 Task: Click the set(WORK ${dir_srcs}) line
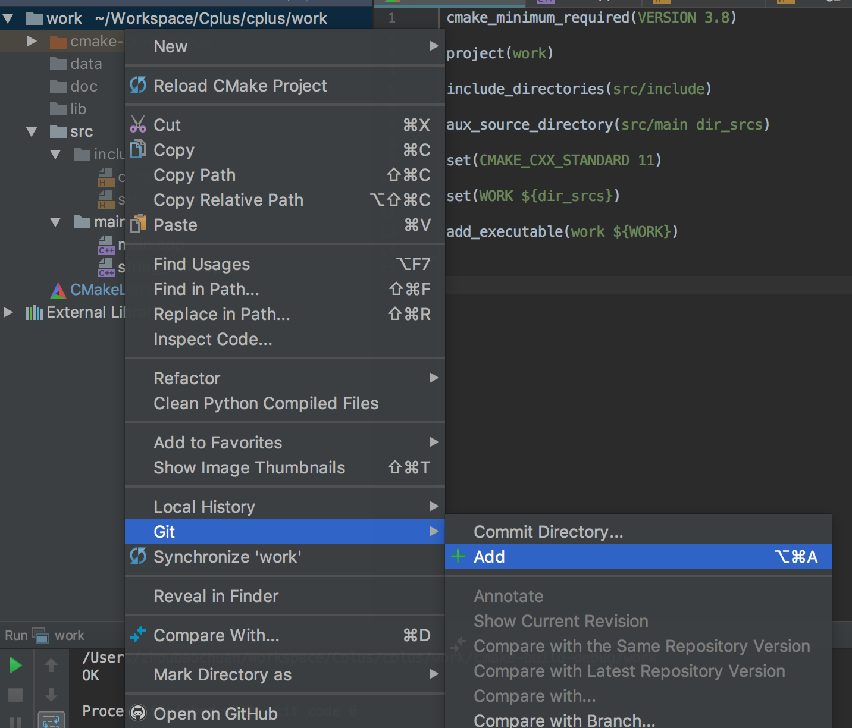pyautogui.click(x=533, y=196)
